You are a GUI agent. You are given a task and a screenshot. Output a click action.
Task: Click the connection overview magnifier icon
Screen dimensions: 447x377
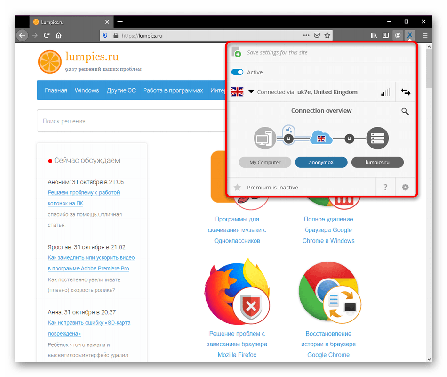click(405, 111)
